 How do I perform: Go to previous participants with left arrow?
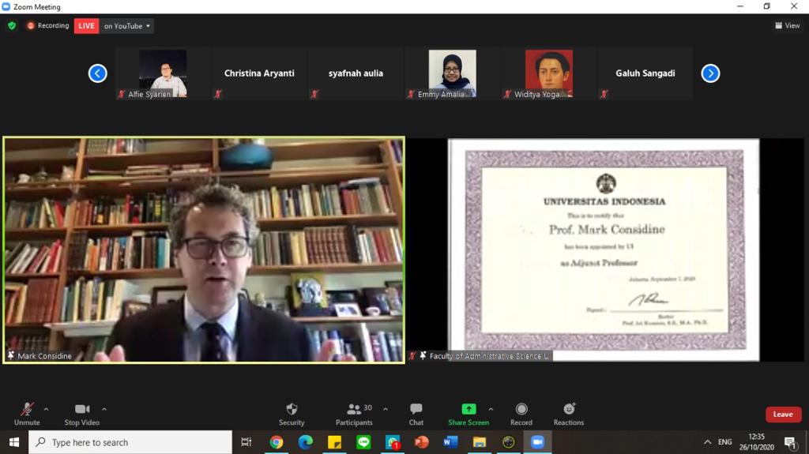(x=97, y=73)
